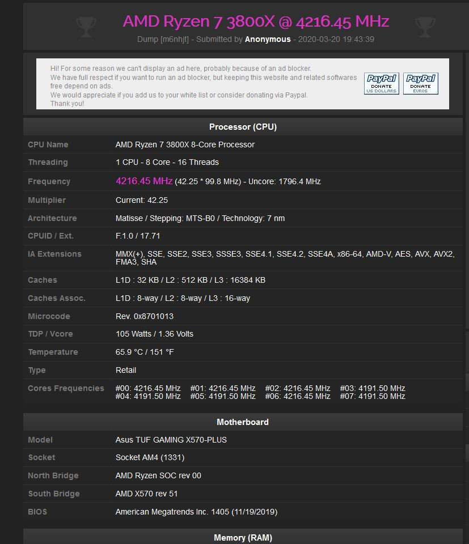
Task: Click the Motherboard section header
Action: point(243,422)
